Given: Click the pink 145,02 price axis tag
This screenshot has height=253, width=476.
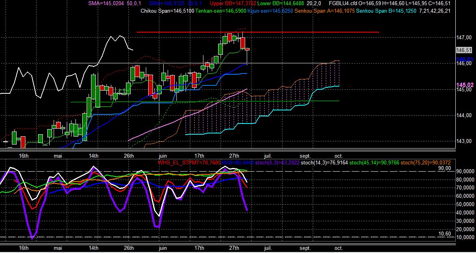Looking at the screenshot, I should (x=465, y=85).
